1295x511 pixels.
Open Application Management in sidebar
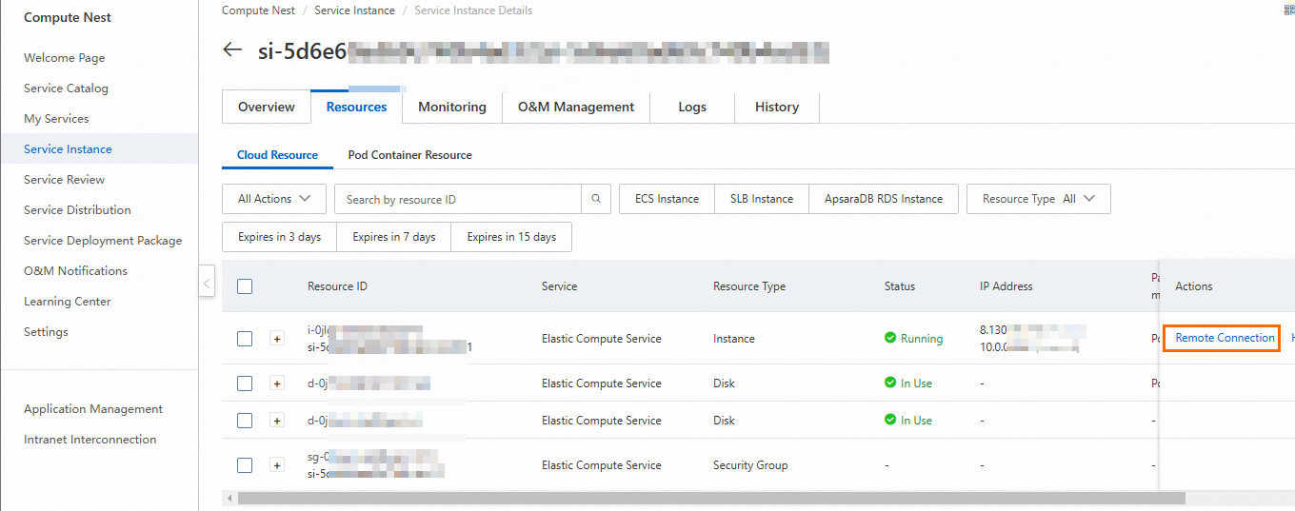click(x=93, y=408)
